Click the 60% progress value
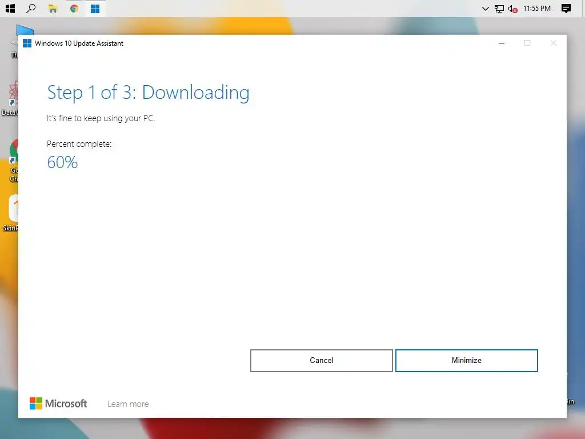The width and height of the screenshot is (585, 439). click(x=62, y=162)
